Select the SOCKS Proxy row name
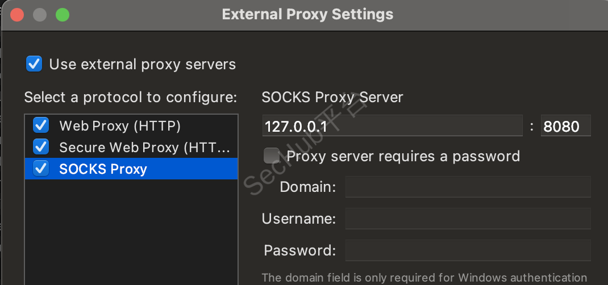Viewport: 608px width, 285px height. (103, 169)
